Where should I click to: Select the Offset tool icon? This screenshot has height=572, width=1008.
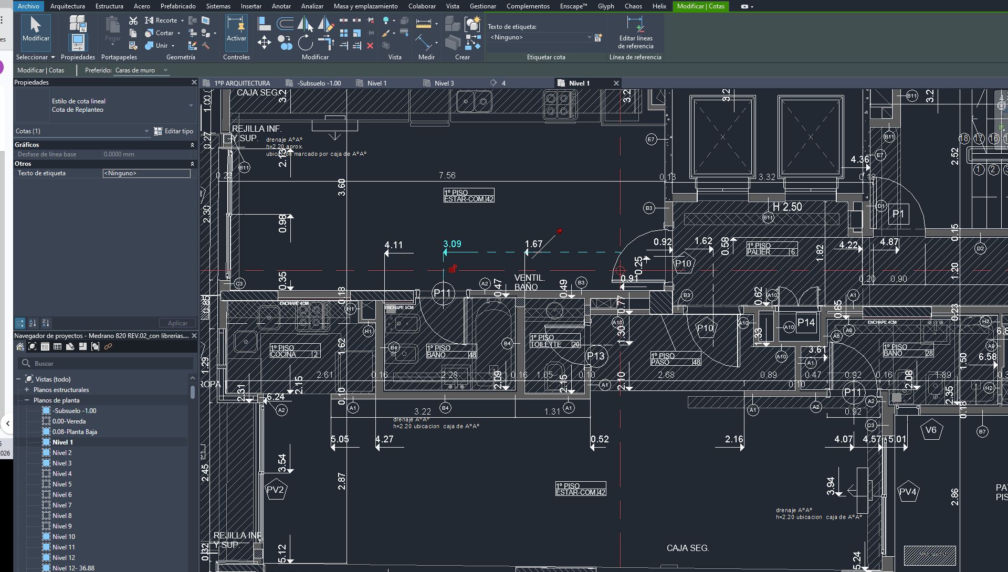[285, 24]
